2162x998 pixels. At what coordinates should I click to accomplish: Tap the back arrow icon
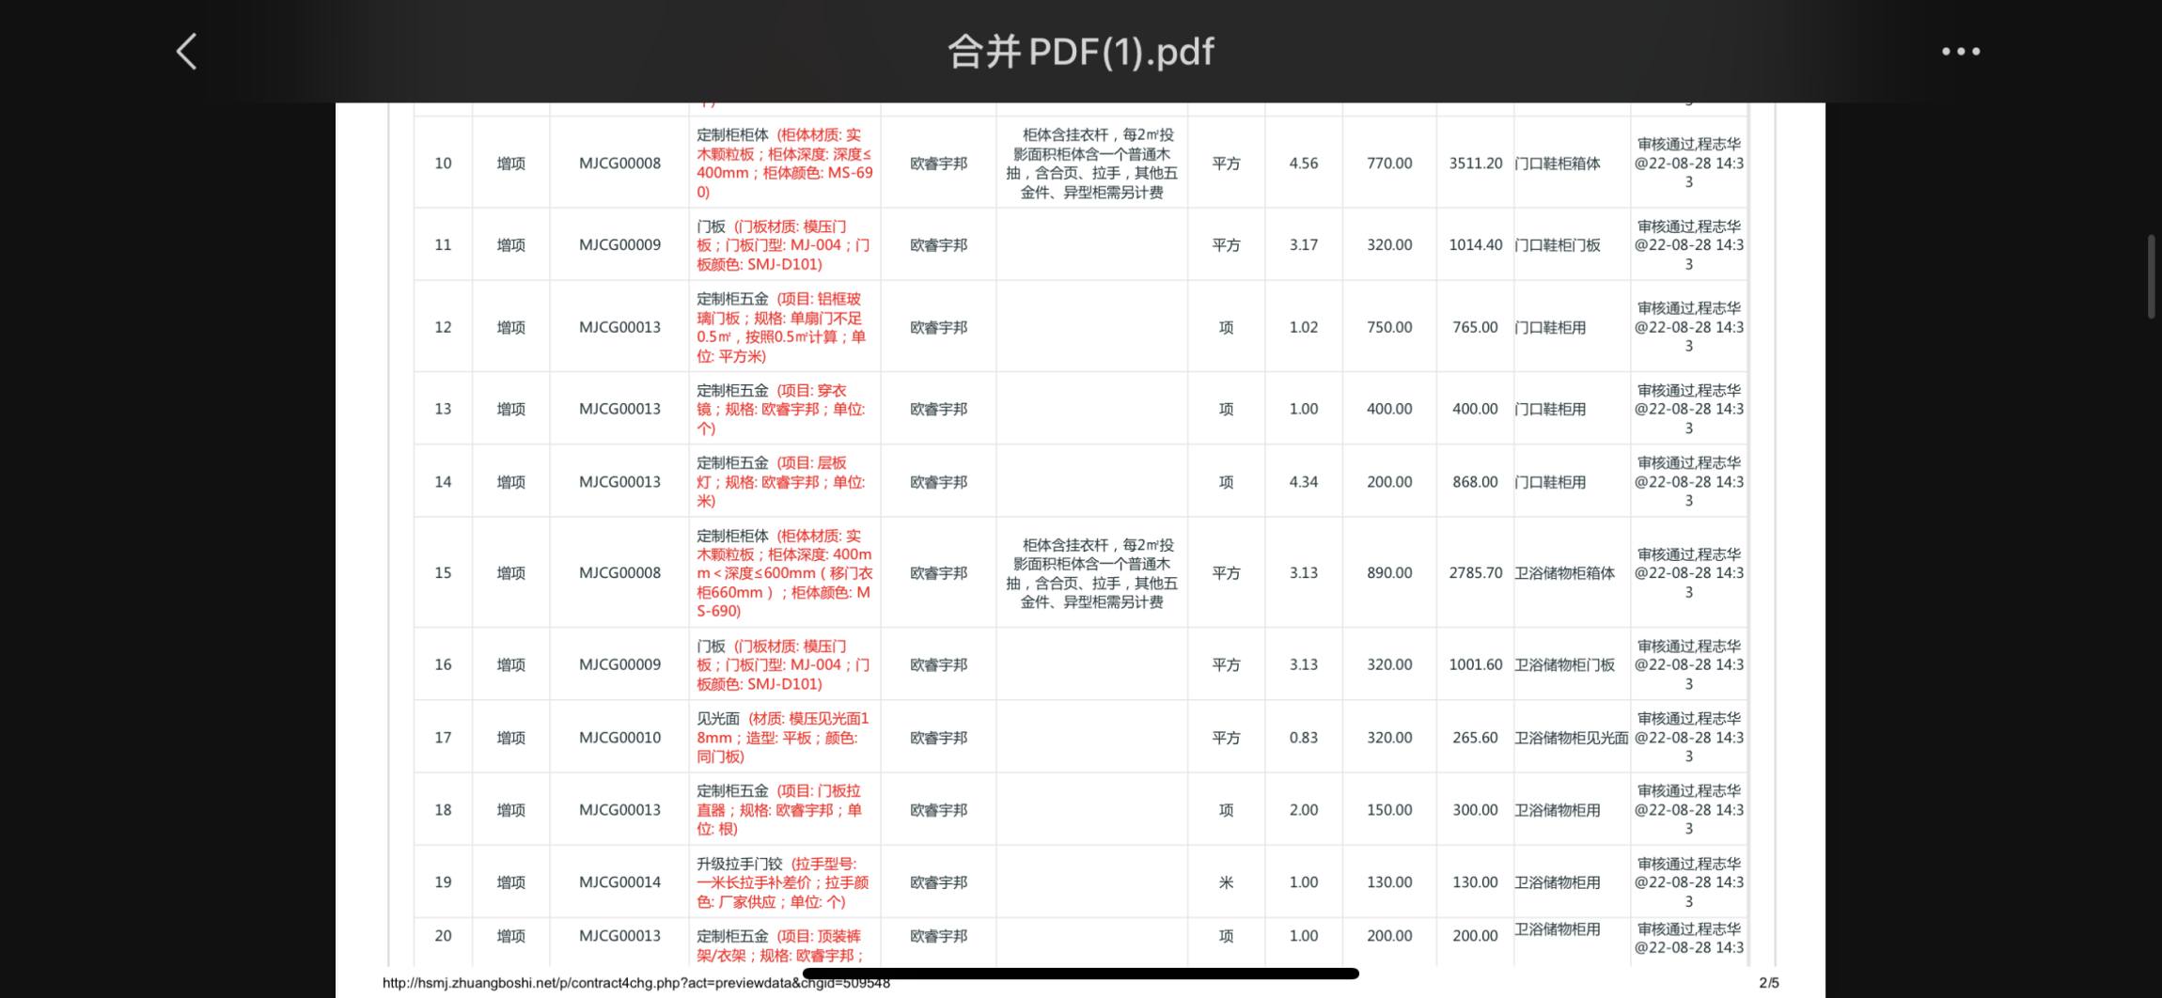point(187,52)
